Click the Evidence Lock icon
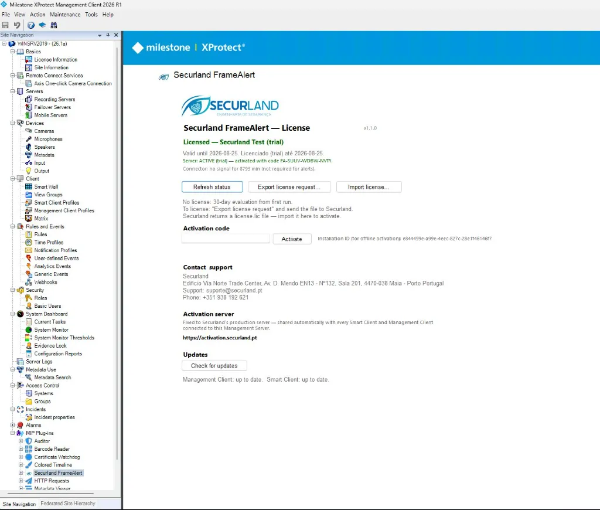This screenshot has height=510, width=600. [29, 346]
